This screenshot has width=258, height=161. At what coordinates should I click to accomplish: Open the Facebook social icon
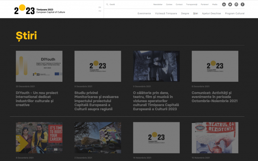[x=242, y=4]
